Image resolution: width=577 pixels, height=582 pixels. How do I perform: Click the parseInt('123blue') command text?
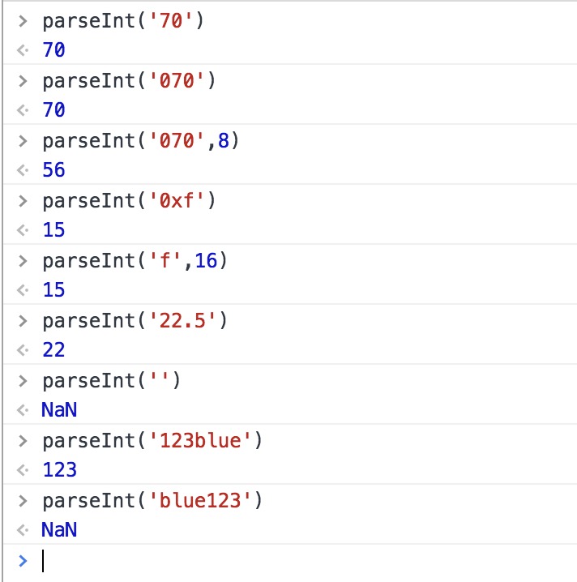154,441
